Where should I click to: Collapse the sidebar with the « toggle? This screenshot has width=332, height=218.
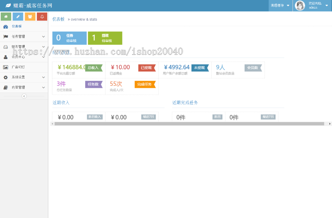tap(24, 96)
